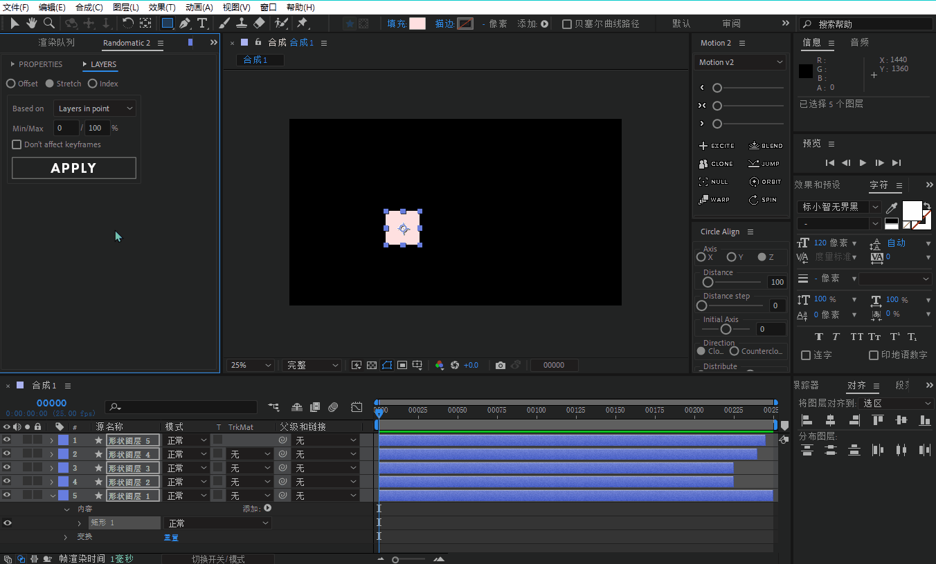Select the Rotation tool
Viewport: 936px width, 564px height.
[128, 23]
